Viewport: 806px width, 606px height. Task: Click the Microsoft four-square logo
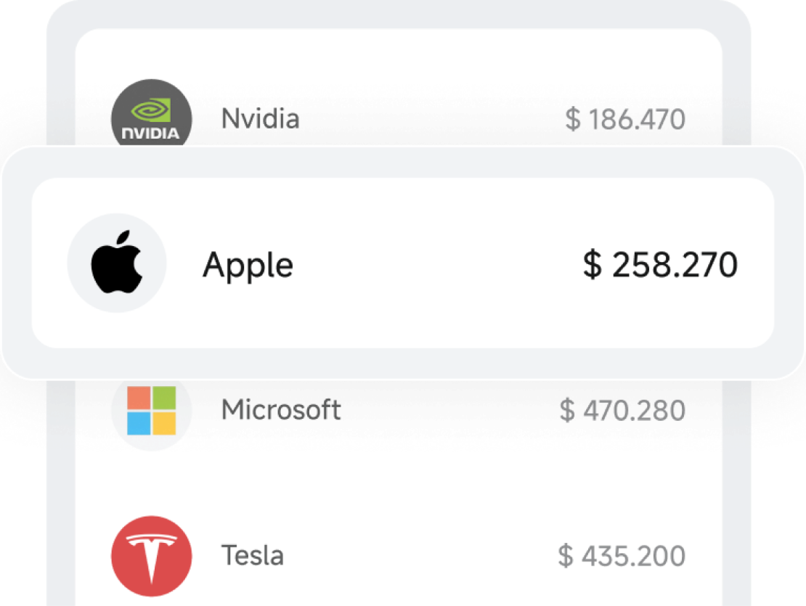pos(152,411)
